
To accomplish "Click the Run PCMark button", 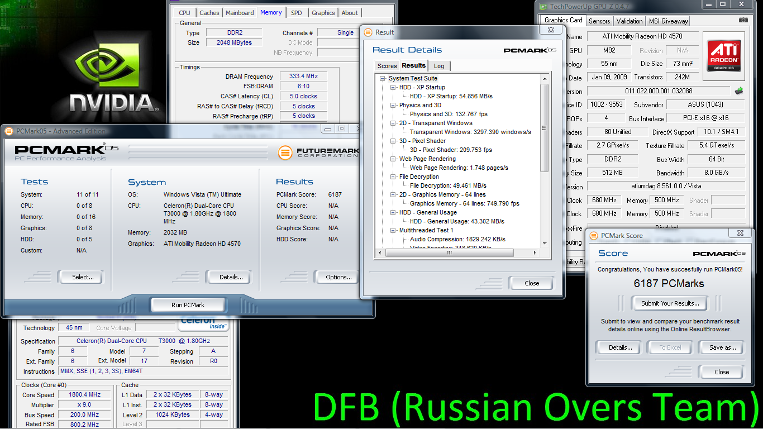I will click(x=188, y=305).
